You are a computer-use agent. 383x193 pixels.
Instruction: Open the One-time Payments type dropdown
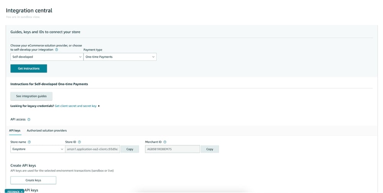click(x=120, y=57)
